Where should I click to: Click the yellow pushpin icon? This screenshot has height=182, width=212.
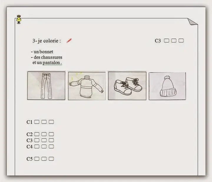pos(19,19)
